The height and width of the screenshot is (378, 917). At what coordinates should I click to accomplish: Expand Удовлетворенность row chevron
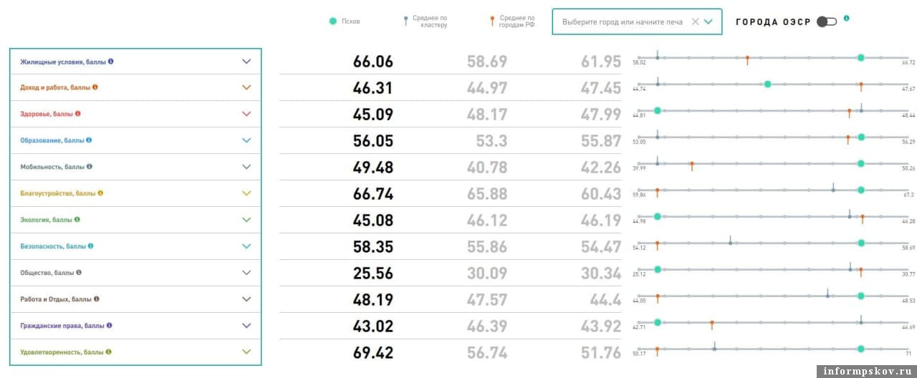[246, 352]
